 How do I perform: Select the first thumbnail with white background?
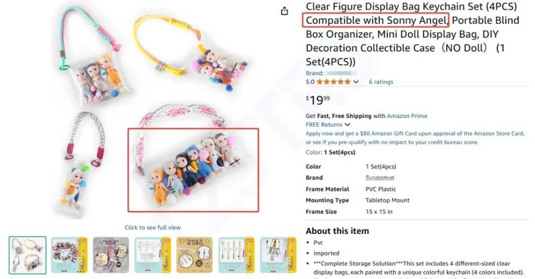[x=28, y=255]
